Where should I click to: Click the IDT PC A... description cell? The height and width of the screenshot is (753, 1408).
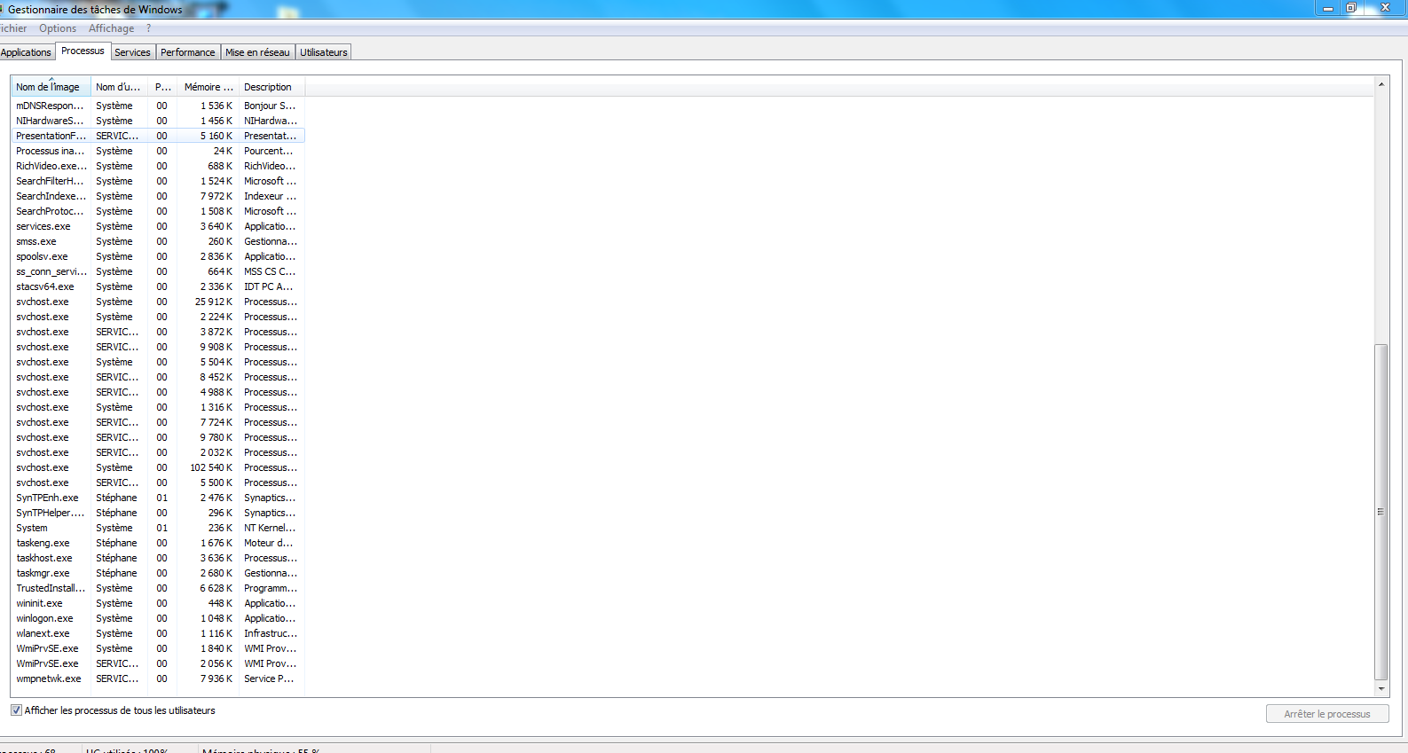click(x=268, y=286)
